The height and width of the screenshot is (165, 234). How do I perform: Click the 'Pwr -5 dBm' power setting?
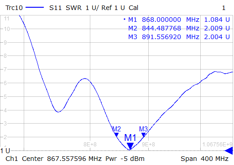[125, 159]
